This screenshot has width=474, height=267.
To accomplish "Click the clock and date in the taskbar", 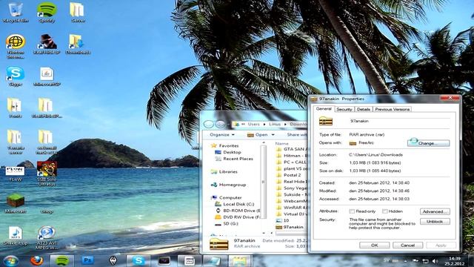I will point(455,261).
